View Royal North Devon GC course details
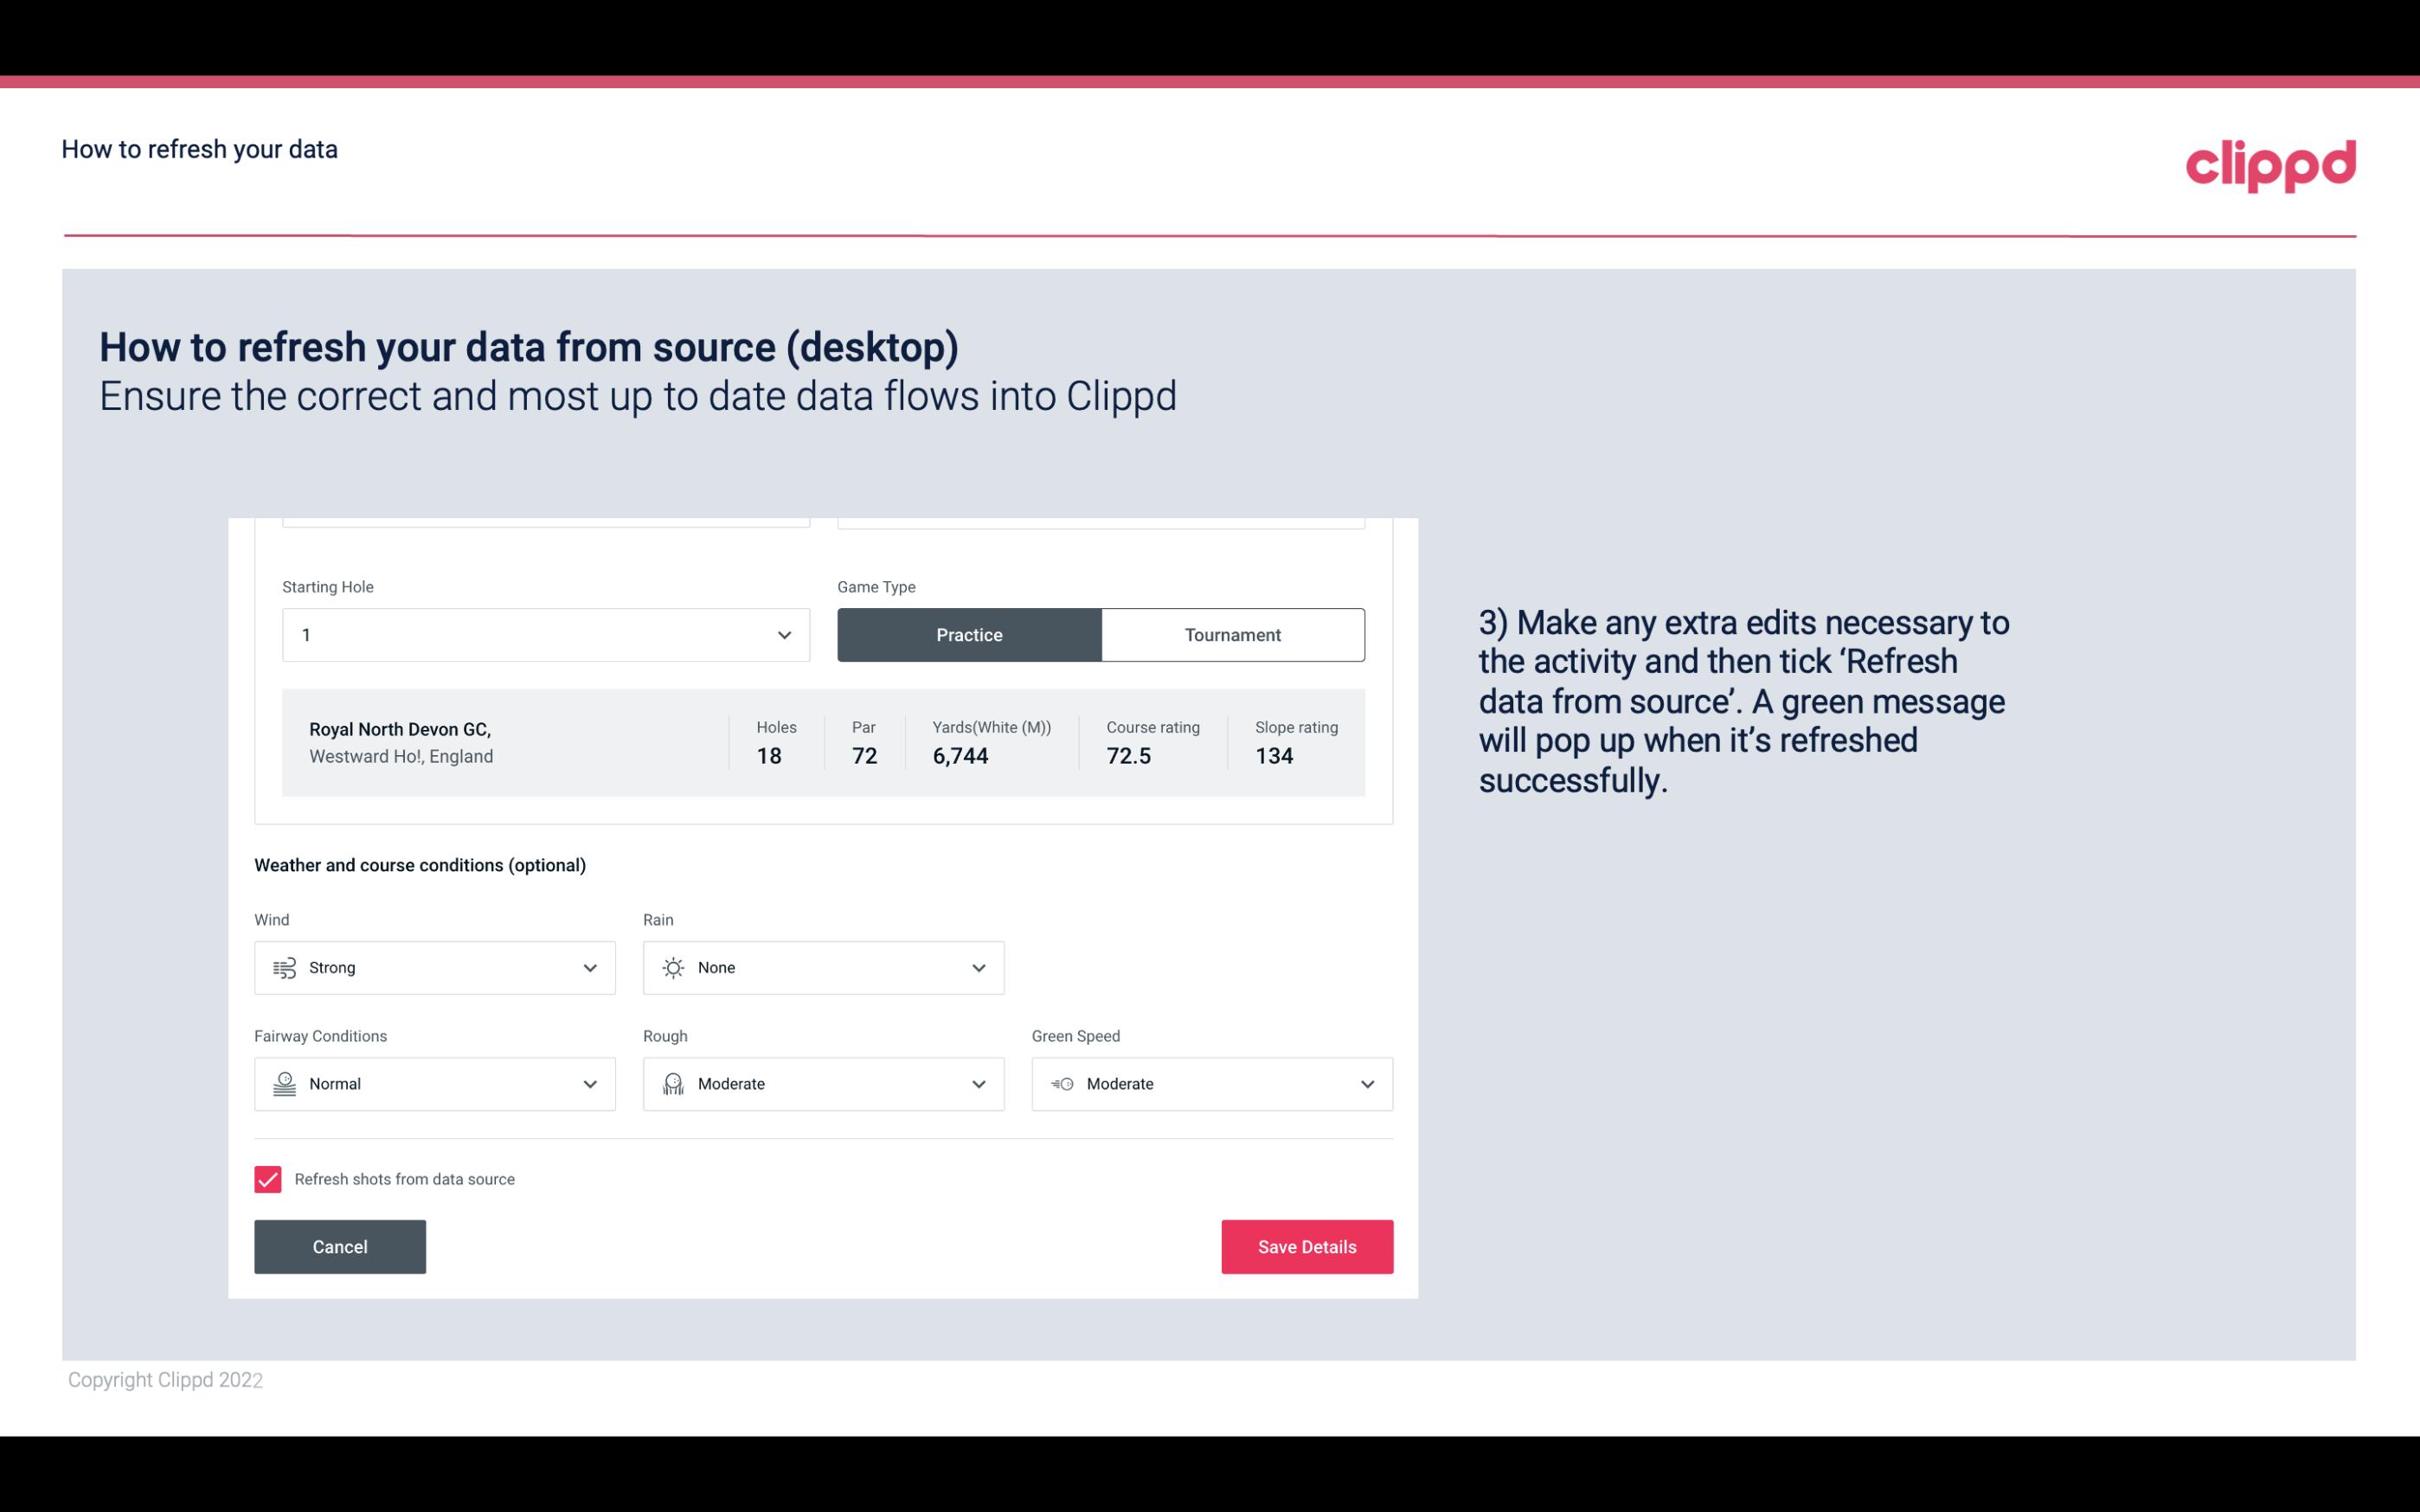The height and width of the screenshot is (1512, 2420). [x=822, y=742]
